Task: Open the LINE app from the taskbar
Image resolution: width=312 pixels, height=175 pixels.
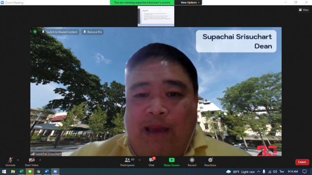Action: pos(30,171)
